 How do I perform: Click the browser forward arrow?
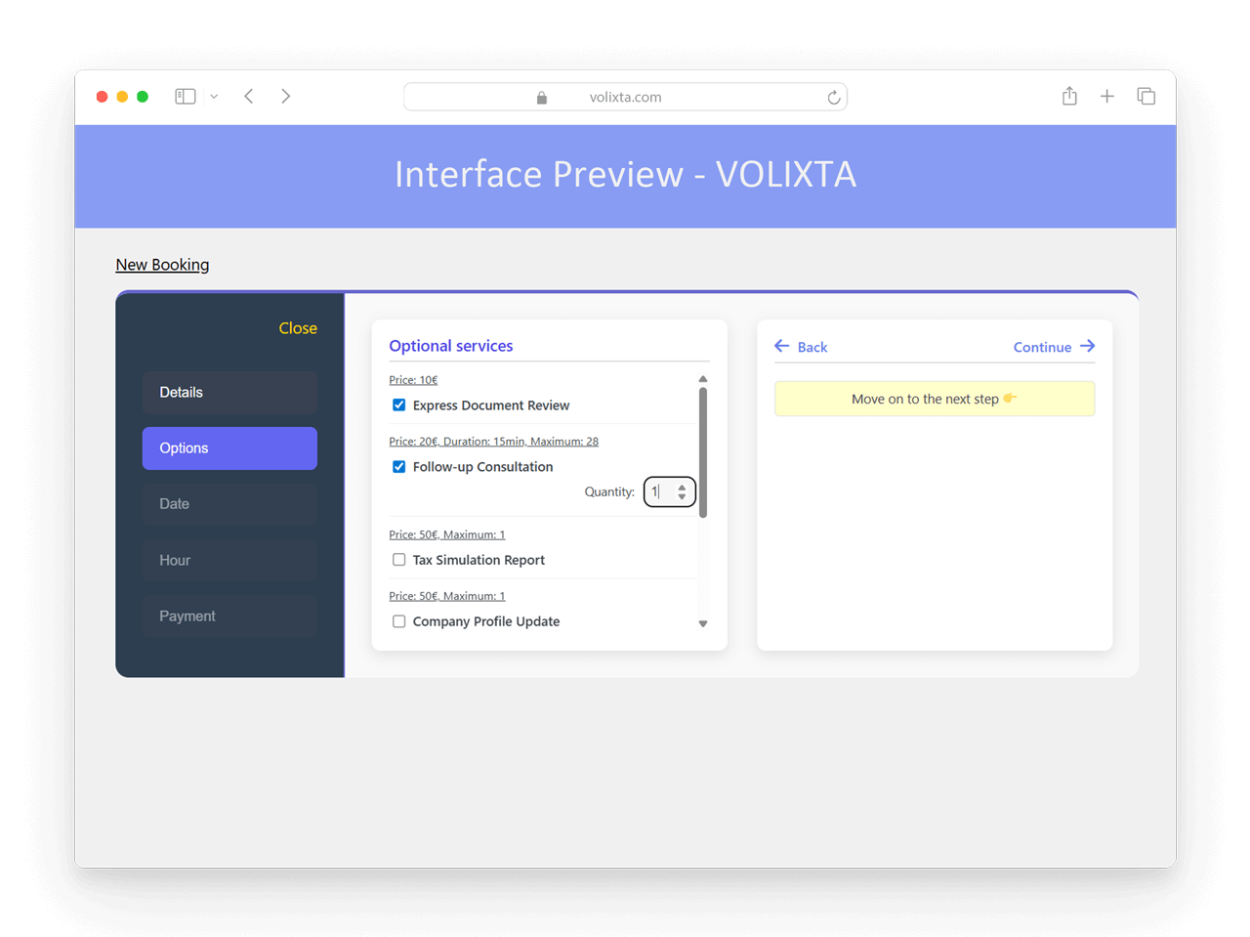pos(285,96)
